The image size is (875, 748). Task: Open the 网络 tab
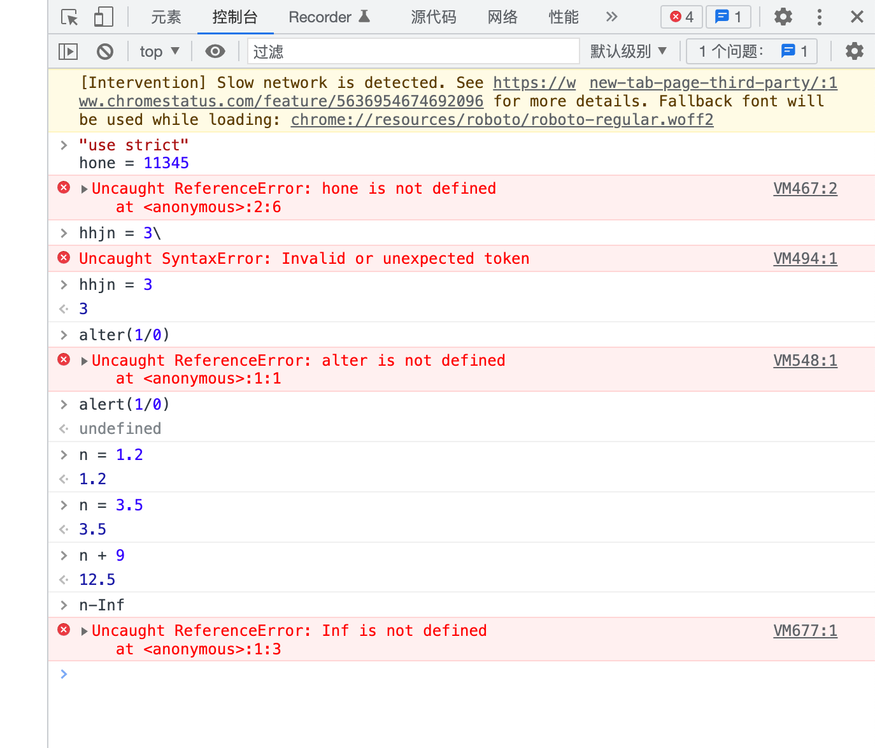(502, 17)
